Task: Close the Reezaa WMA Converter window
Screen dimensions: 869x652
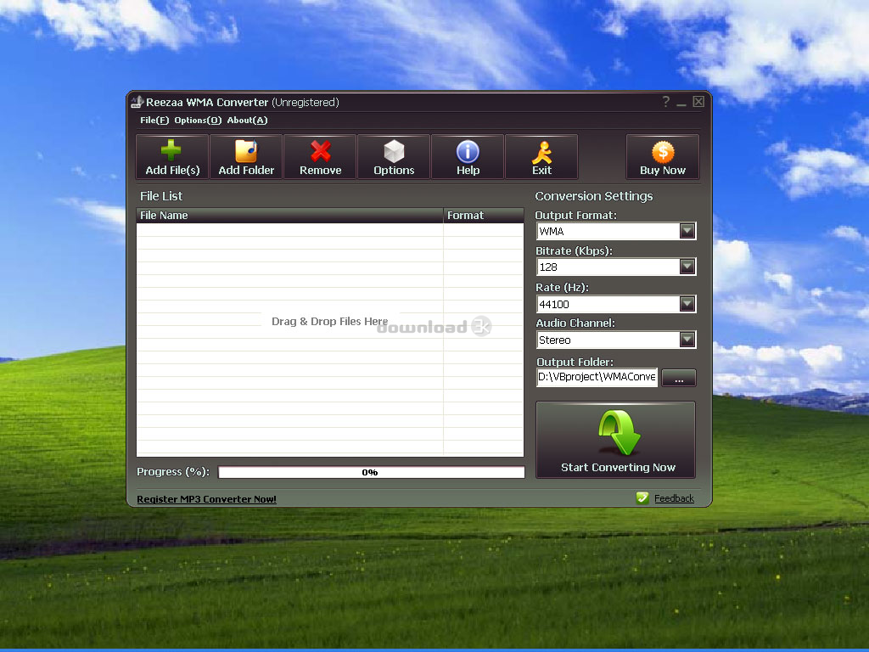Action: (698, 102)
